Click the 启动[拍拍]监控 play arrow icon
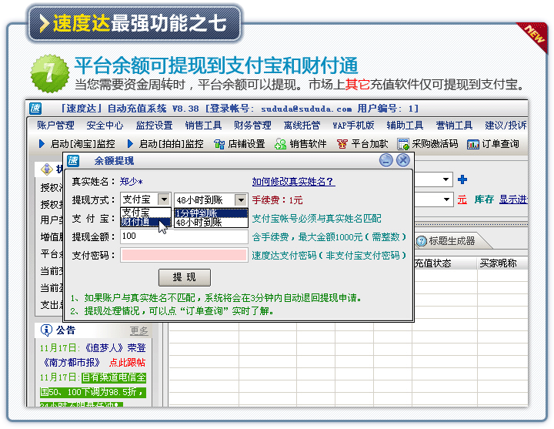 [x=130, y=143]
